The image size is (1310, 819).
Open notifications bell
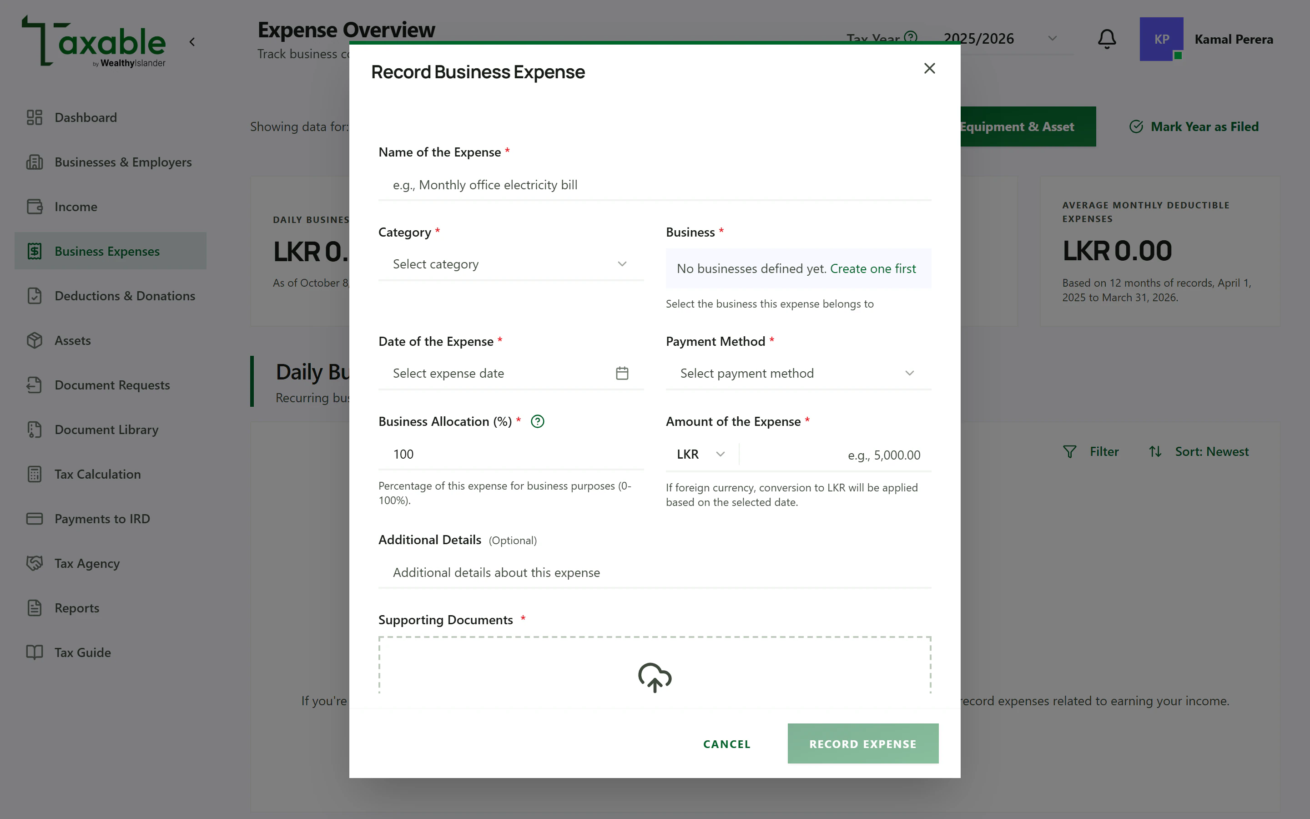(x=1107, y=39)
